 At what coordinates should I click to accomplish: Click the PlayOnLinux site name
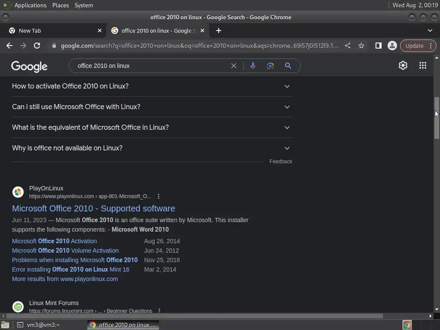tap(46, 188)
